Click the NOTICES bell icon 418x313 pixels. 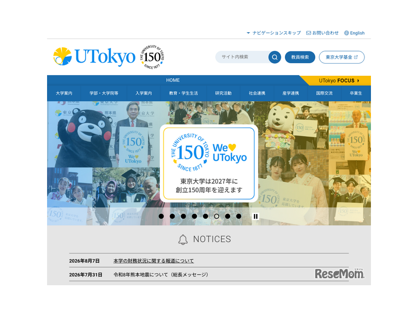pyautogui.click(x=183, y=240)
